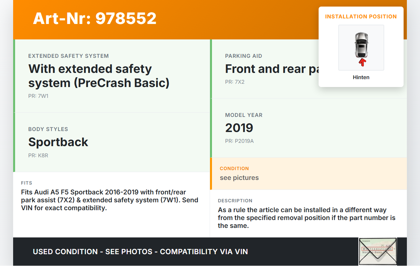This screenshot has width=420, height=266.
Task: Select the PreCrash Basic safety system text
Action: click(x=99, y=76)
